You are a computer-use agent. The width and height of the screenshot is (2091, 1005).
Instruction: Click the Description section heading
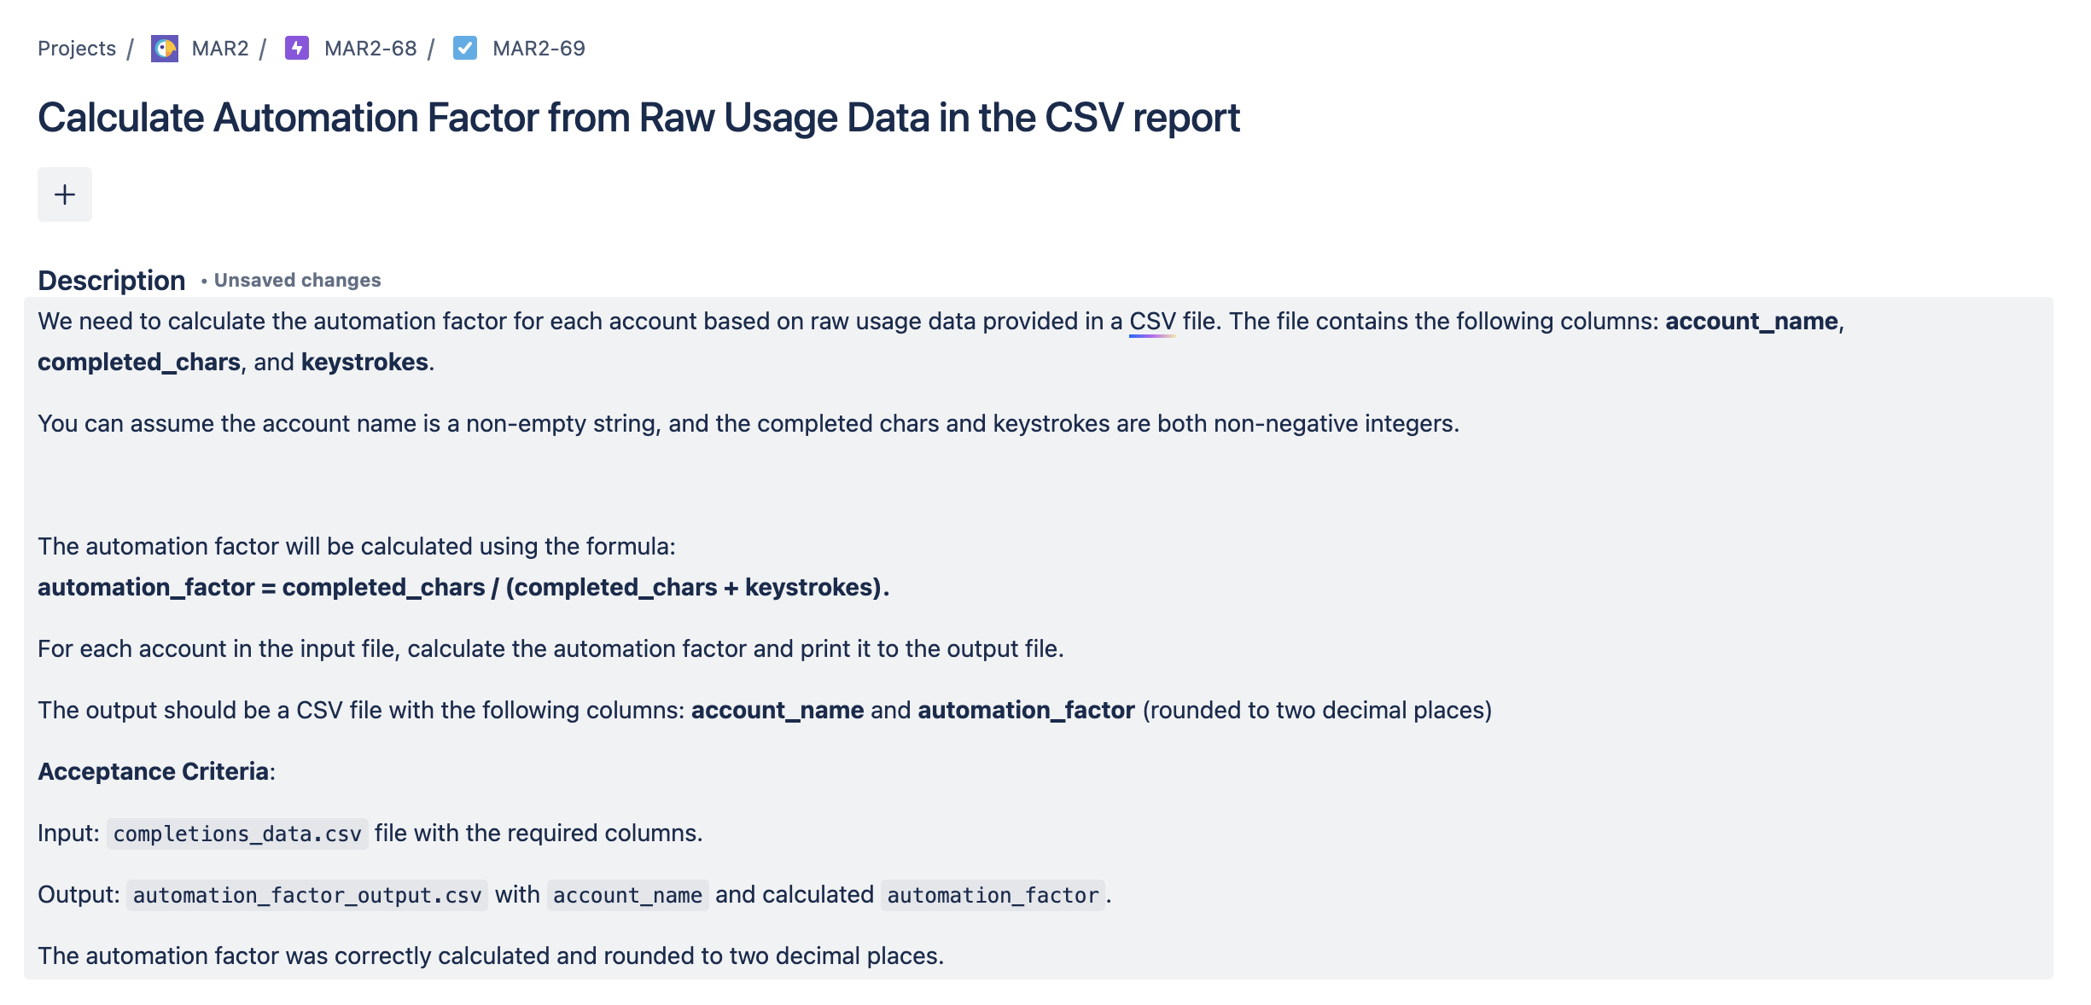pyautogui.click(x=112, y=281)
